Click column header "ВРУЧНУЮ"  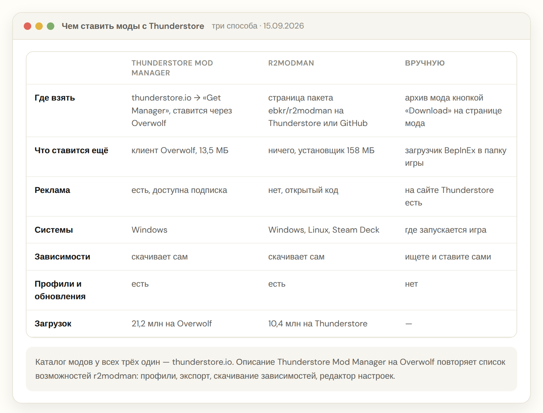[425, 63]
